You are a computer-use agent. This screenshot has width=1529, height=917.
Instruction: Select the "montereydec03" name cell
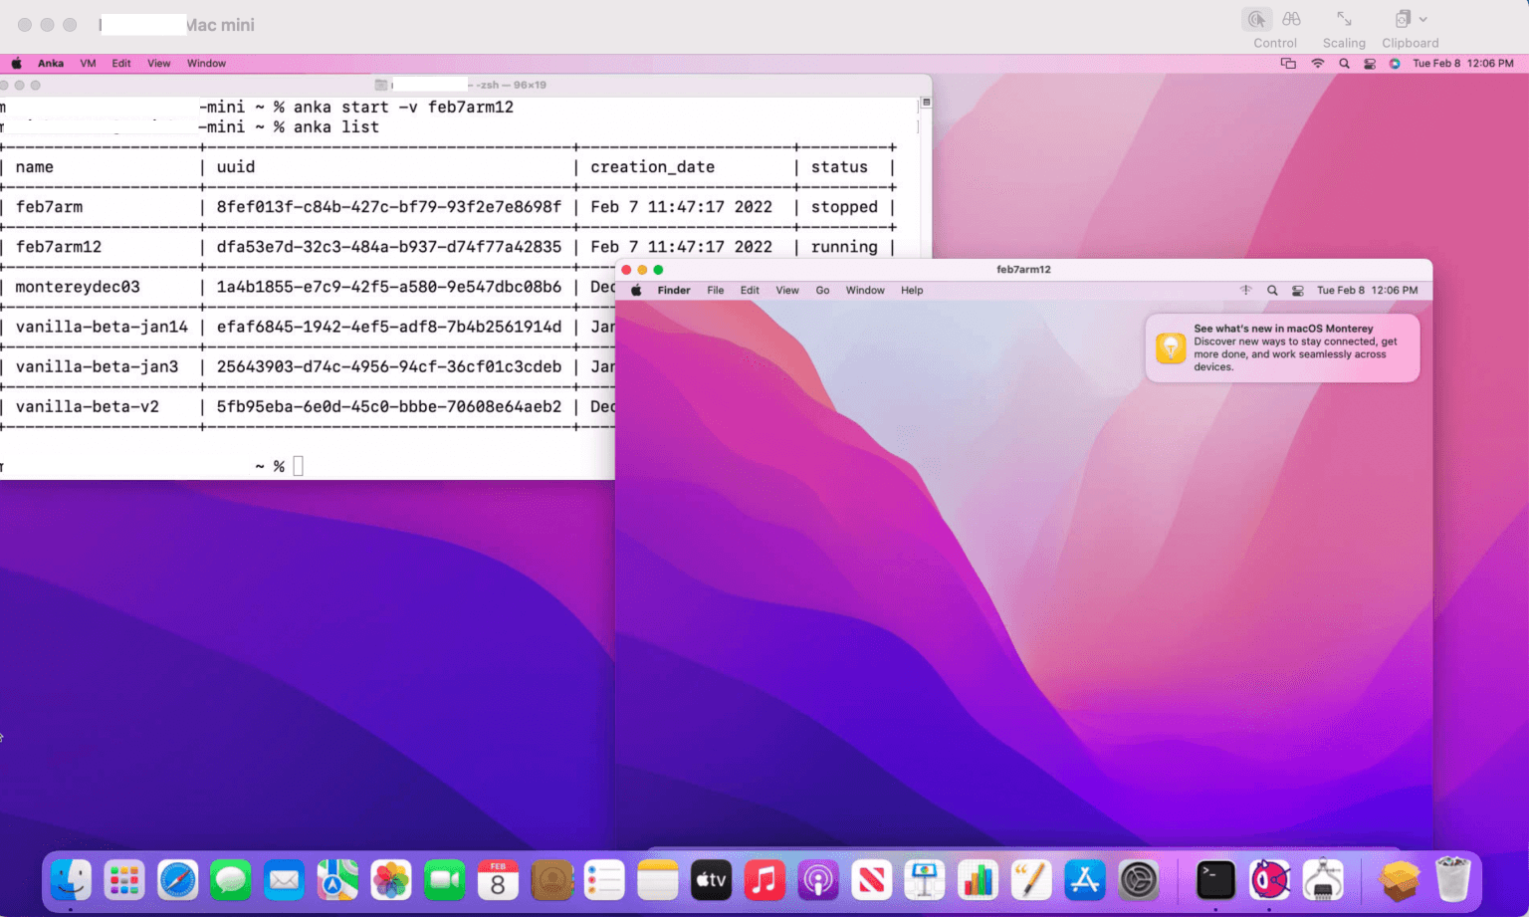(78, 287)
